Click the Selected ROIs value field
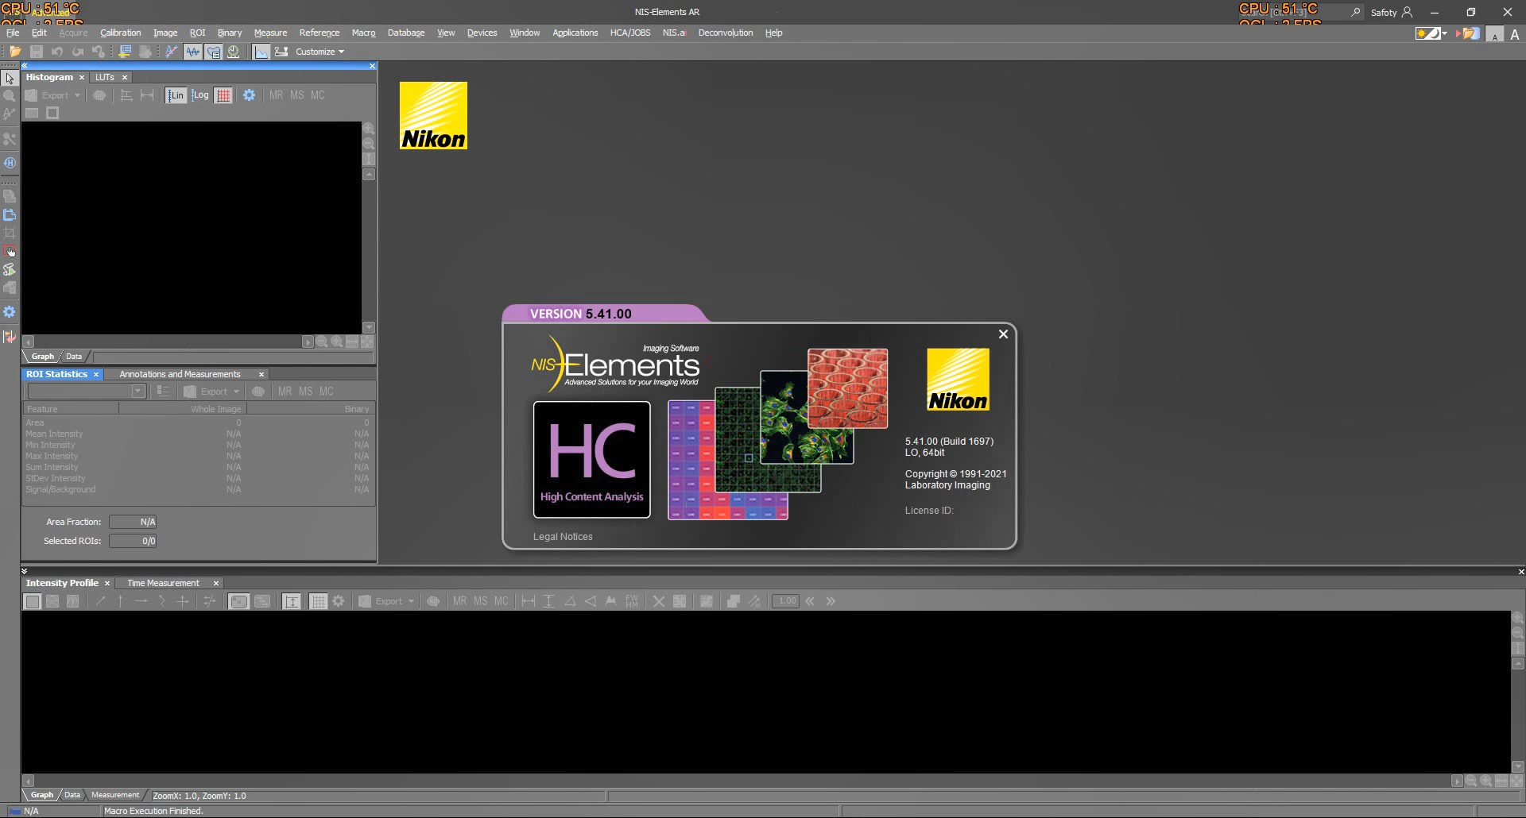Viewport: 1526px width, 818px height. tap(133, 541)
